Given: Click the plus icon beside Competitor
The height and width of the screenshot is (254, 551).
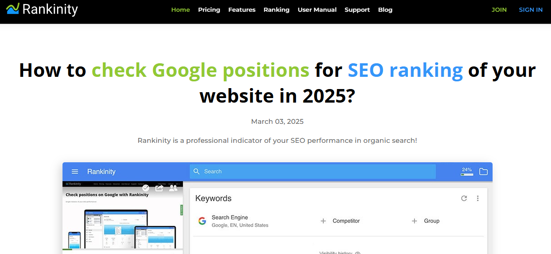Looking at the screenshot, I should click(323, 221).
